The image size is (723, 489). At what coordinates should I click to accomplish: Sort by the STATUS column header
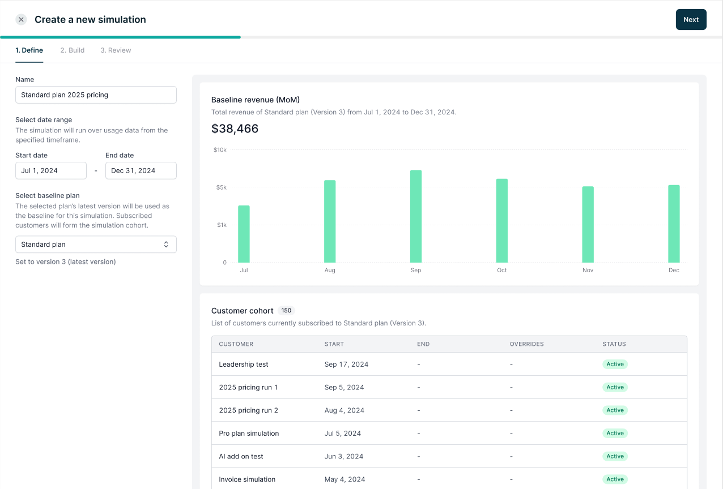614,344
